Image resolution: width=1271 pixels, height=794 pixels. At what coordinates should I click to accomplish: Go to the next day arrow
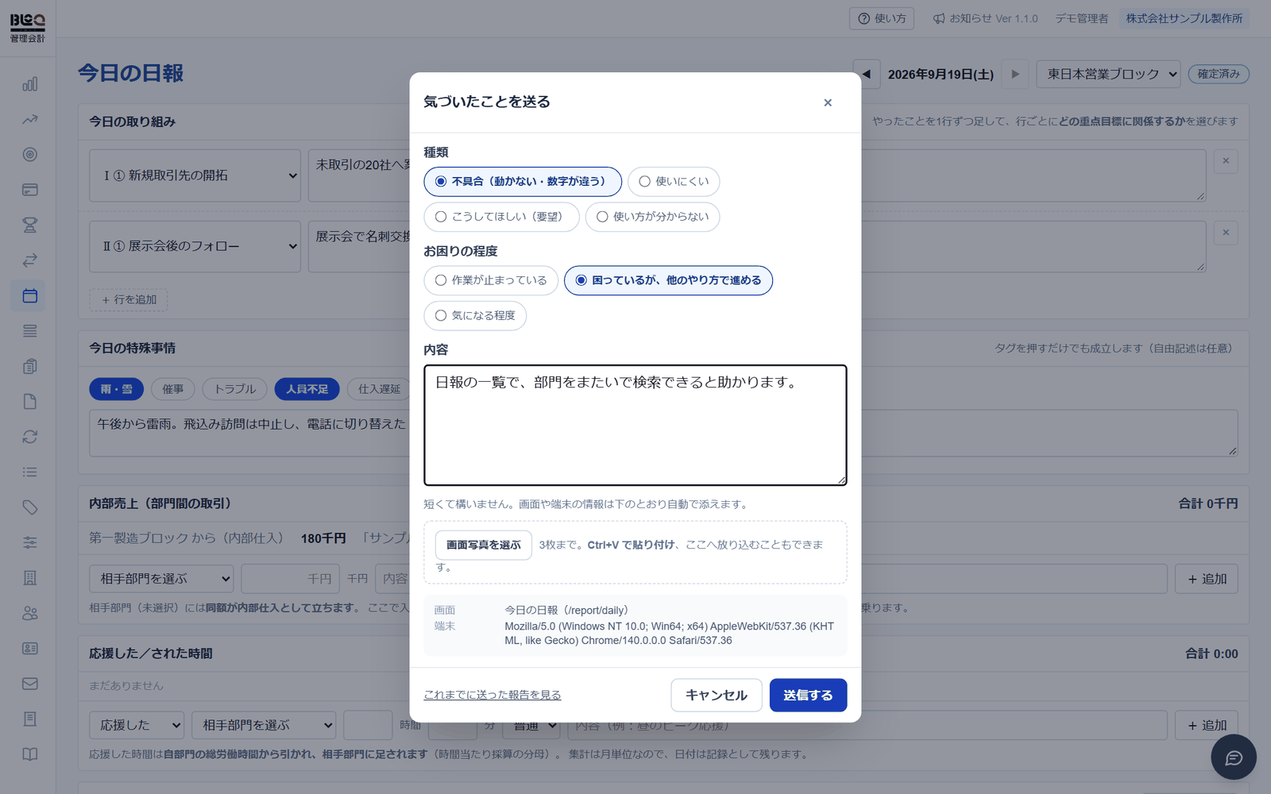coord(1015,74)
